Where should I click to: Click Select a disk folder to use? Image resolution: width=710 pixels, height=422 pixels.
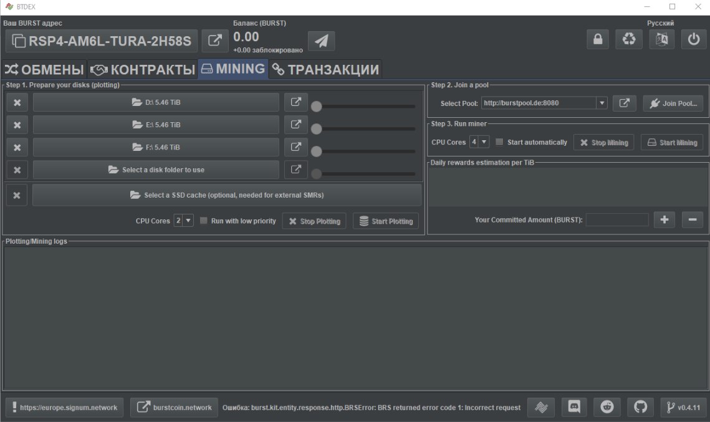156,170
